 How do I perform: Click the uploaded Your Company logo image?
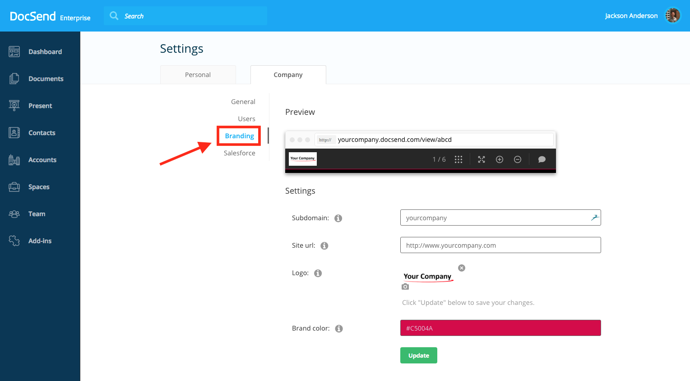click(x=427, y=277)
